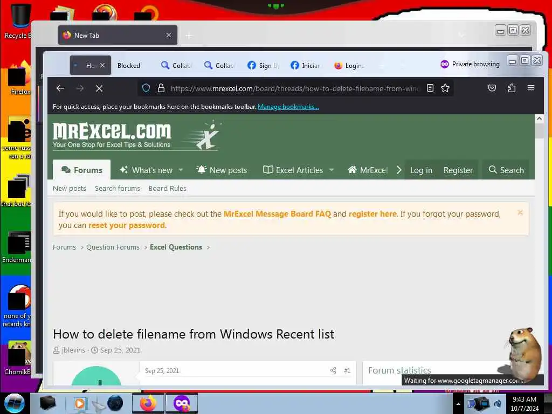Open the Board Rules link
Screen dimensions: 552x414
(167, 188)
